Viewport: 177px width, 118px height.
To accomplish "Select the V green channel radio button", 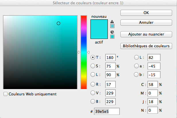I will point(93,93).
